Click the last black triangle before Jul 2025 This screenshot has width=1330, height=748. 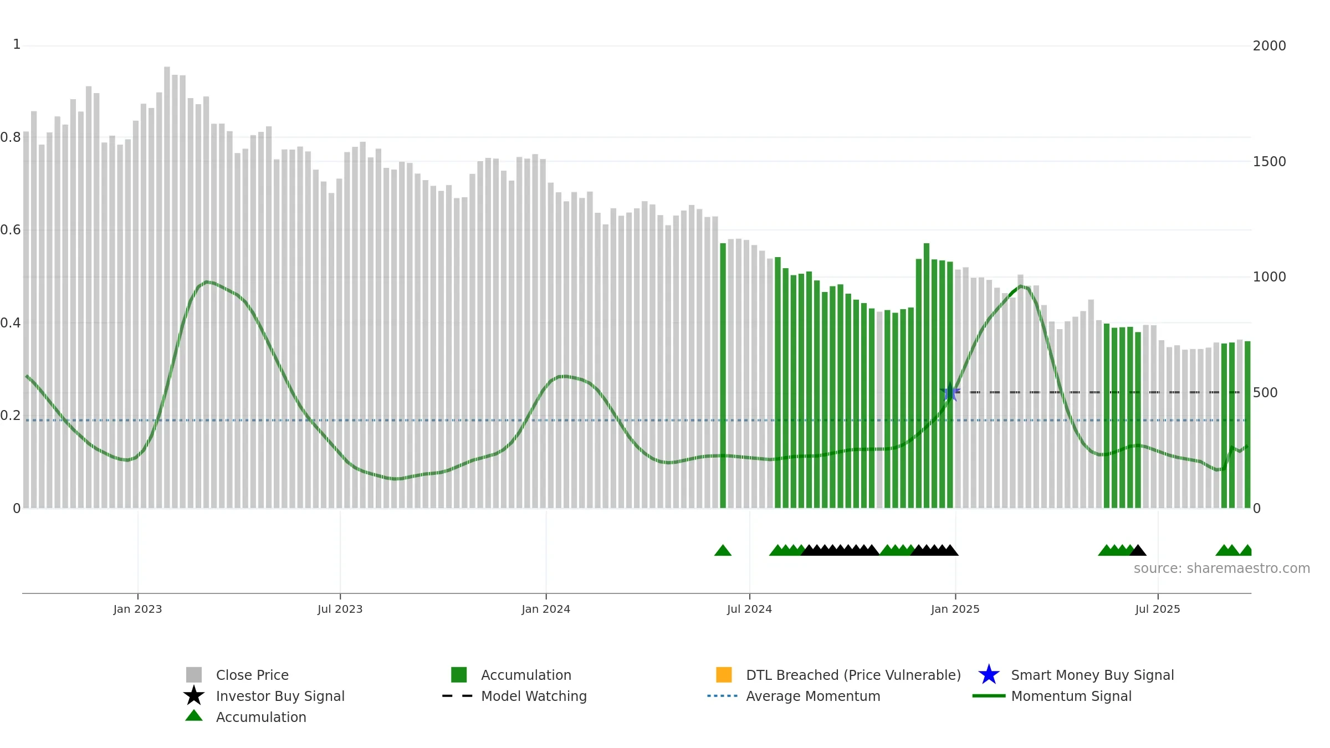pos(1138,550)
